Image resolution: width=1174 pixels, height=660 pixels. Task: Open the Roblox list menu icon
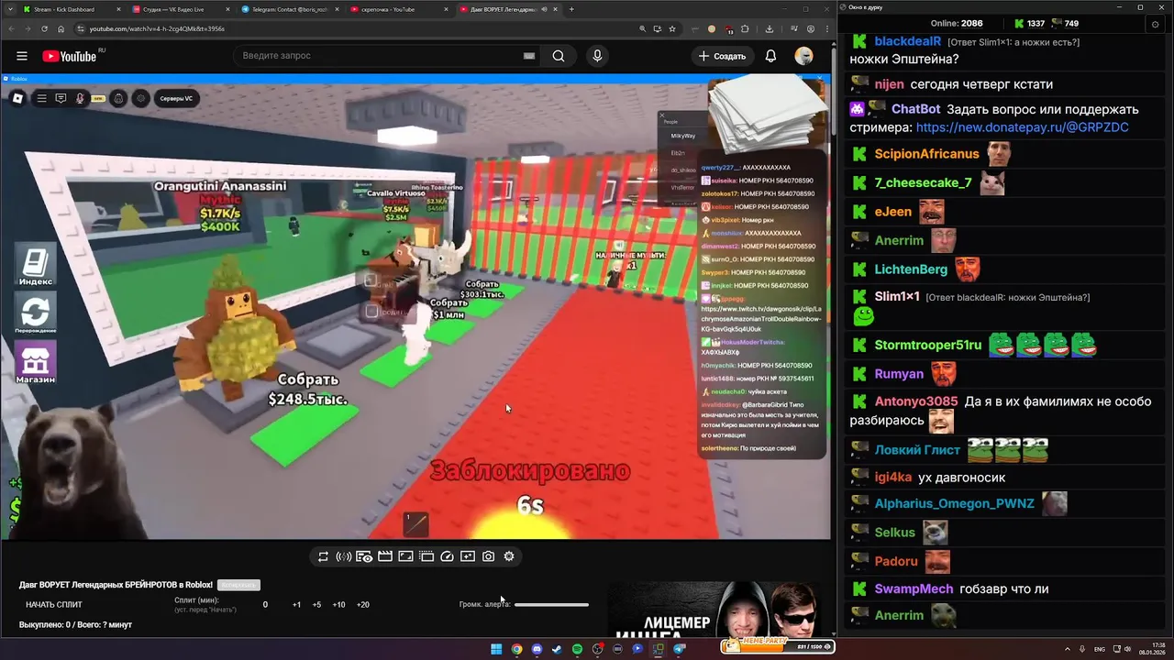click(41, 98)
